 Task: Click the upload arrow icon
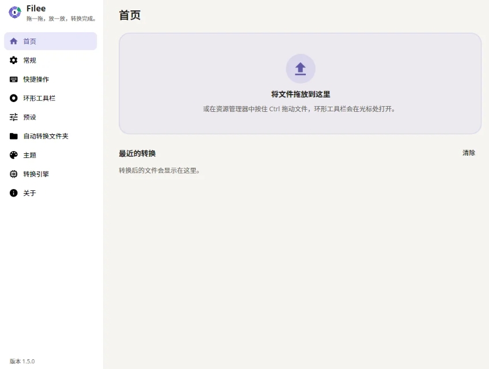click(x=300, y=69)
